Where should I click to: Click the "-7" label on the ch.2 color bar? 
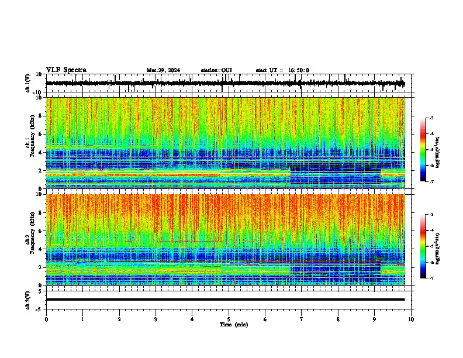[431, 278]
